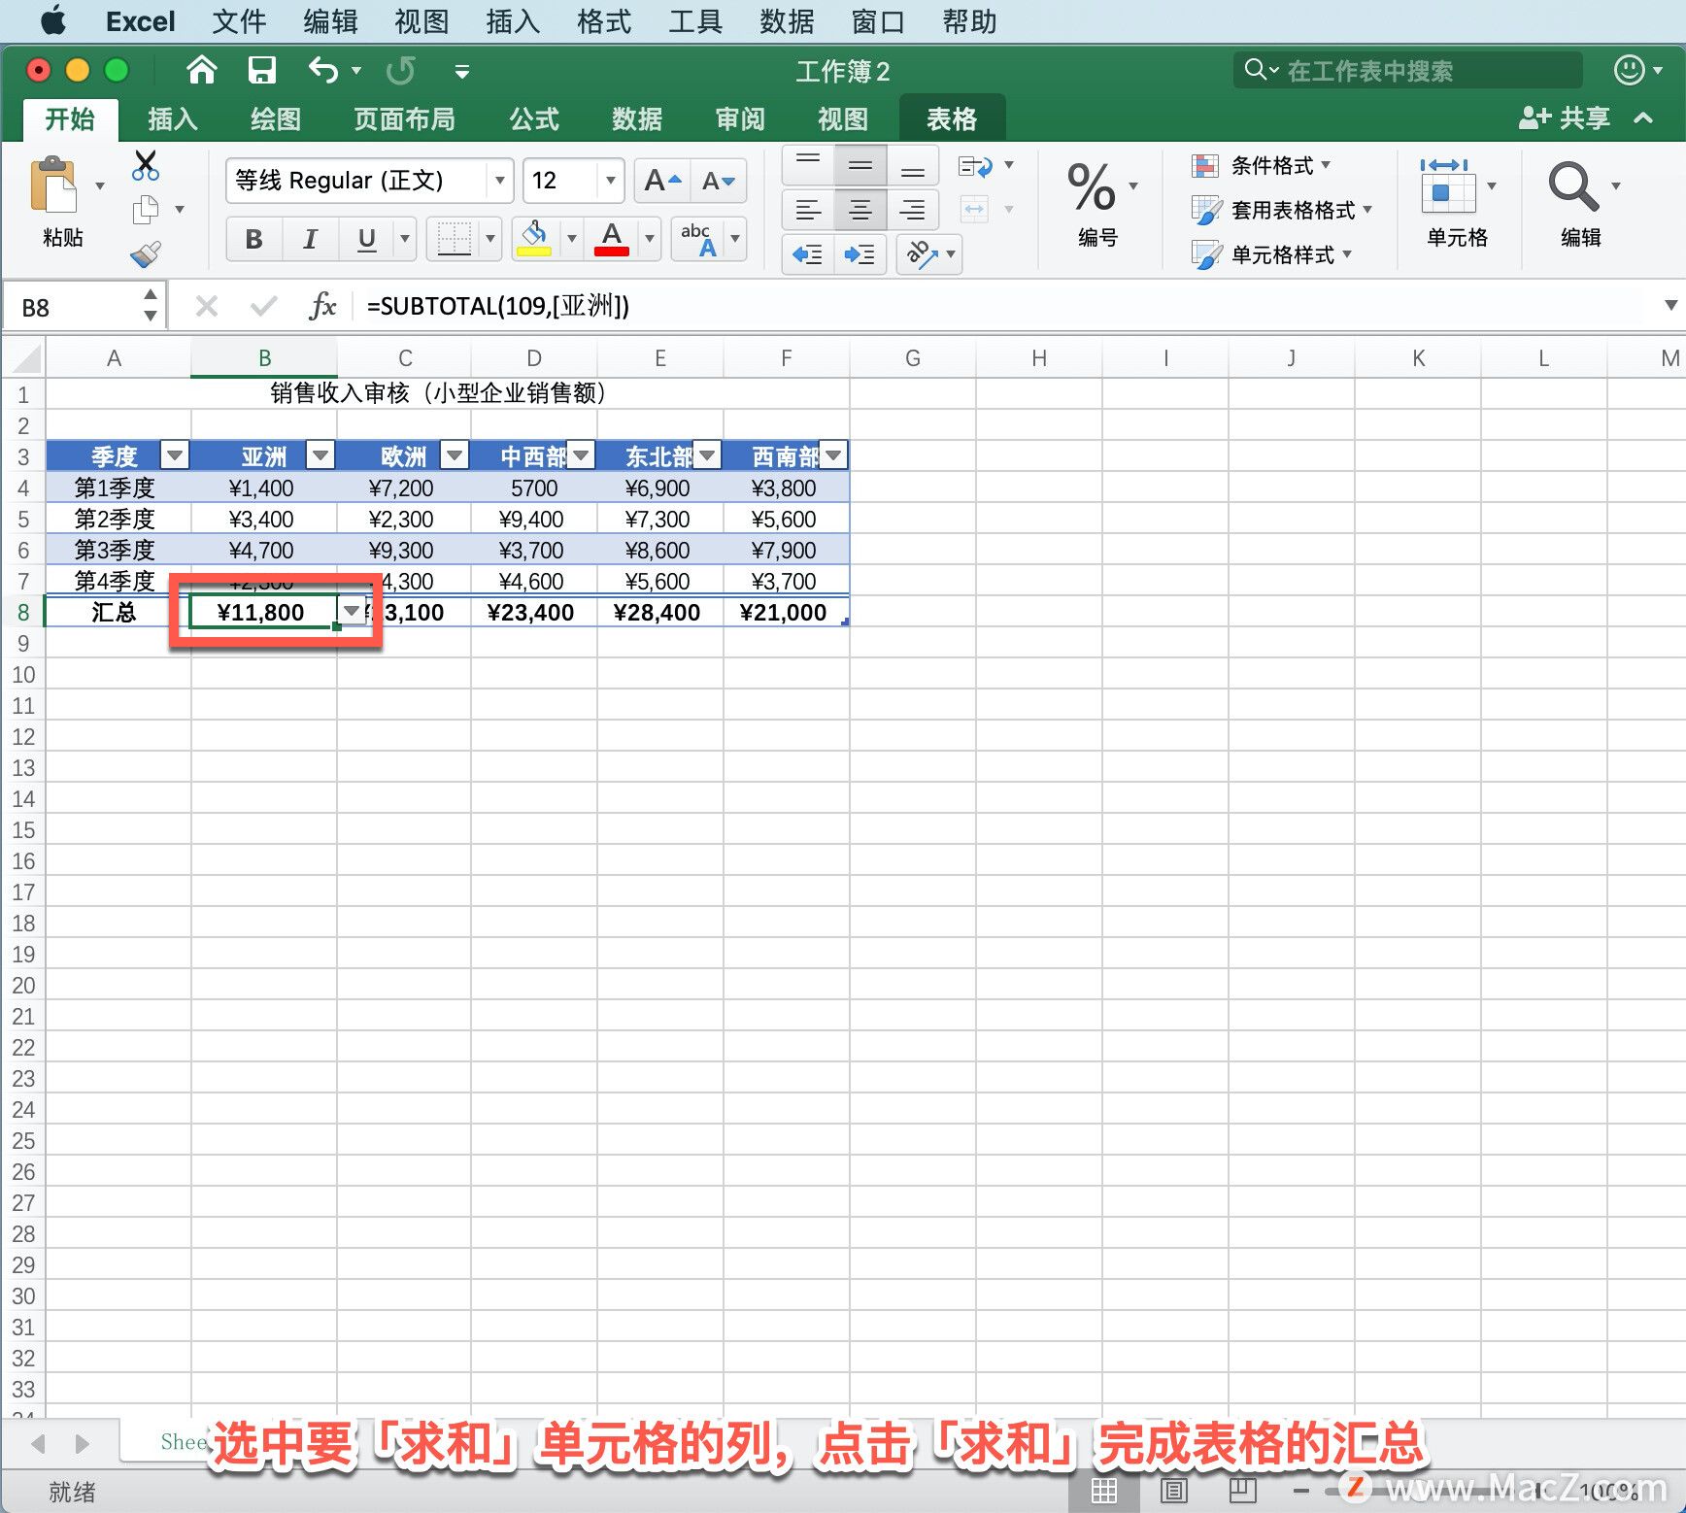Activate the Format Painter brush
Screen dimensions: 1686x1513
[x=146, y=253]
